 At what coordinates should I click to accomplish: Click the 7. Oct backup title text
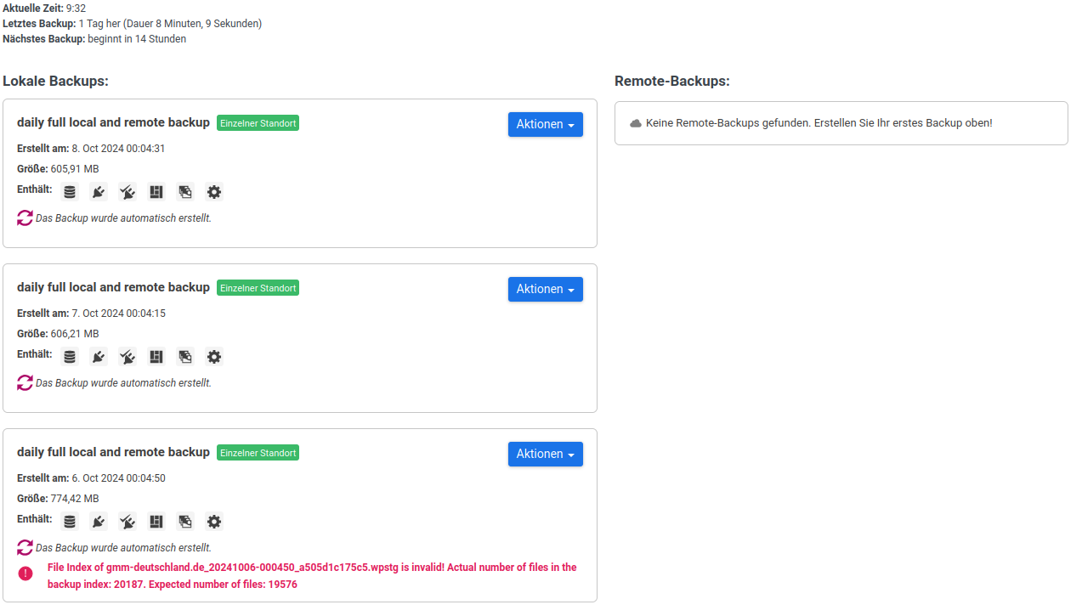113,287
